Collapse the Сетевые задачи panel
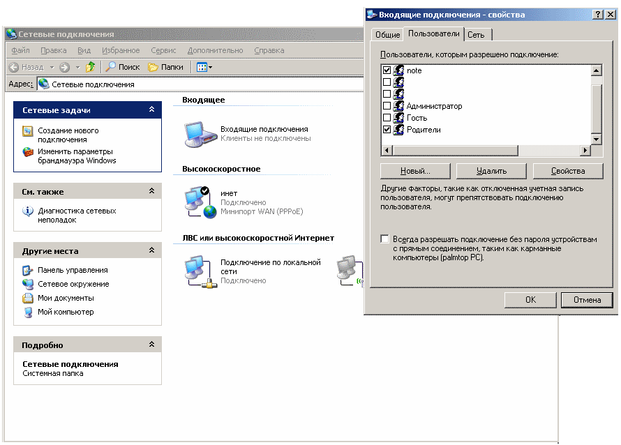 pyautogui.click(x=151, y=110)
